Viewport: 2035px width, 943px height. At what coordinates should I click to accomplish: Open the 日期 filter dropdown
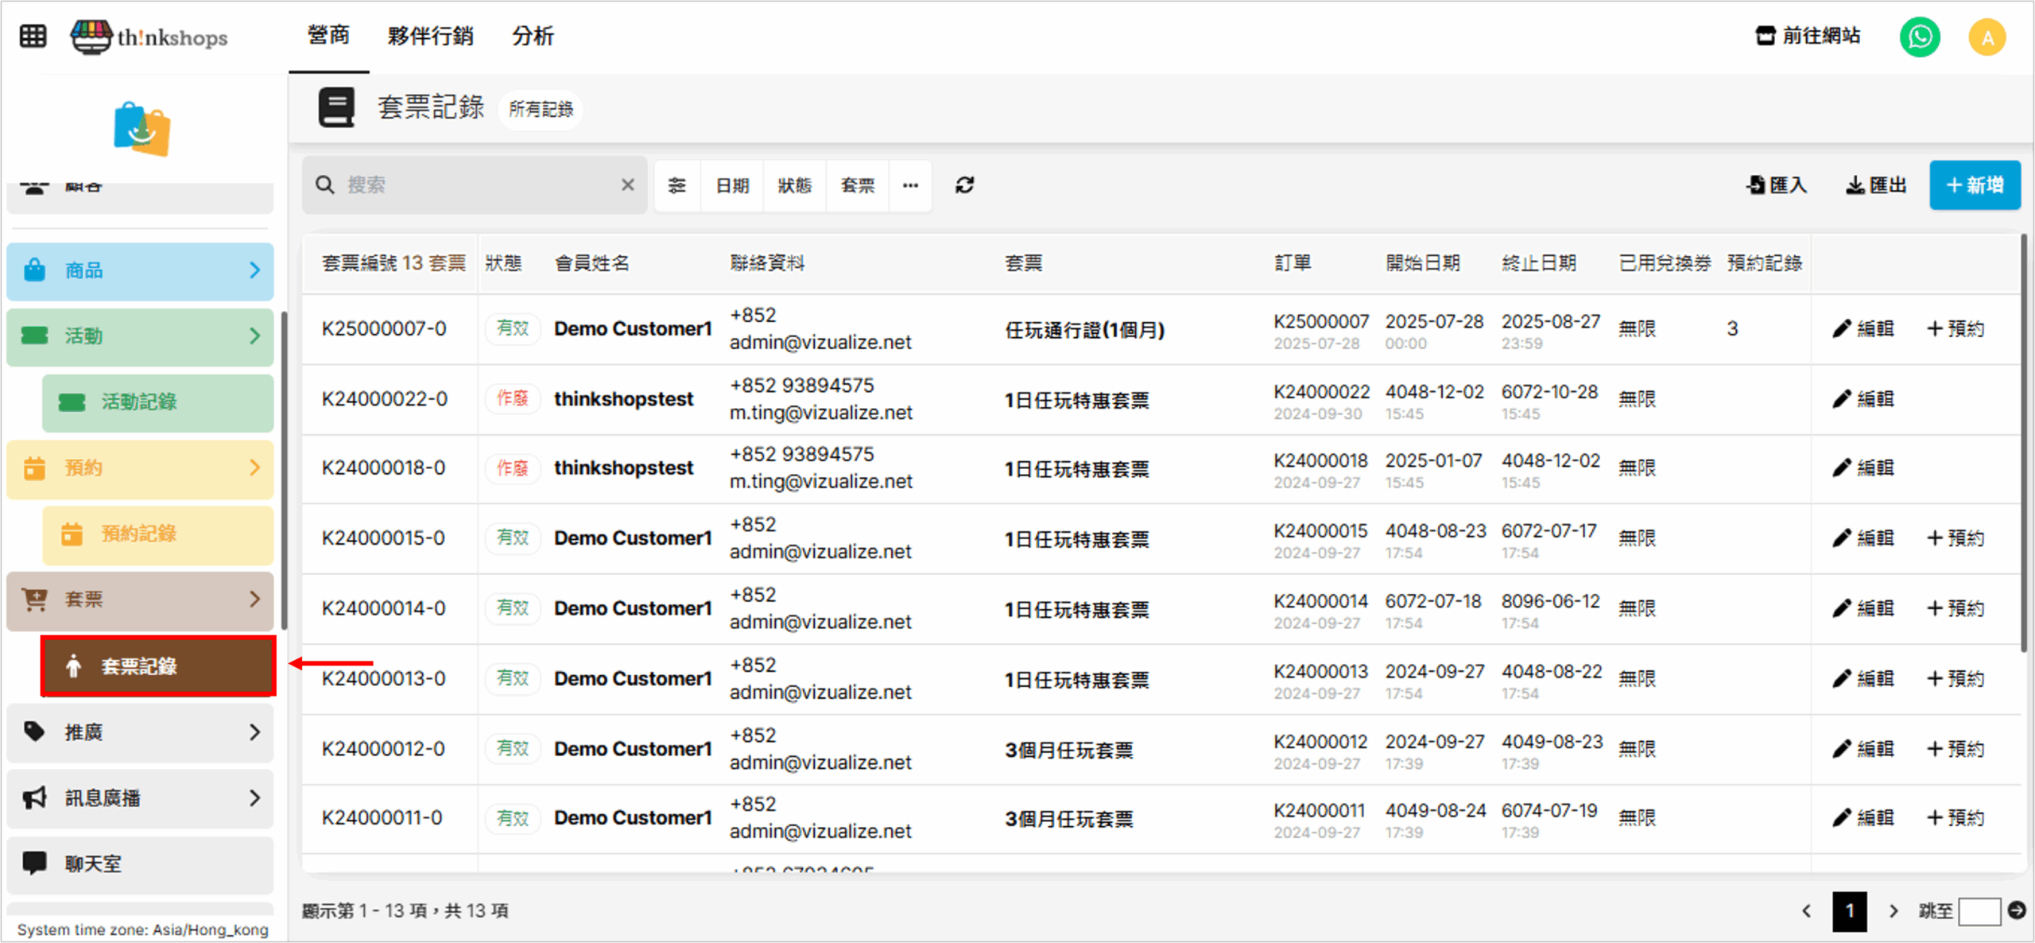(x=732, y=185)
